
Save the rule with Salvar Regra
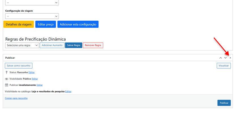click(74, 45)
